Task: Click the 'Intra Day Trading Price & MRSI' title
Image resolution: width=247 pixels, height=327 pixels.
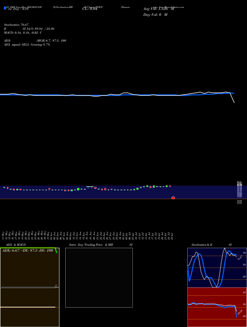Action: pyautogui.click(x=101, y=245)
